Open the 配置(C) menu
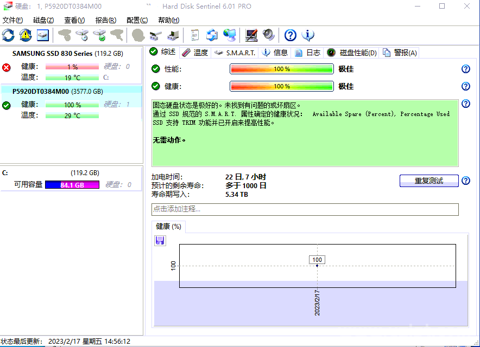Image resolution: width=480 pixels, height=347 pixels. pyautogui.click(x=137, y=20)
